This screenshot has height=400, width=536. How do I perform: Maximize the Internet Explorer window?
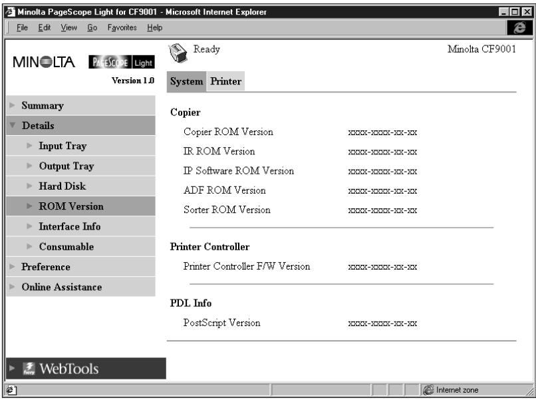tap(515, 12)
